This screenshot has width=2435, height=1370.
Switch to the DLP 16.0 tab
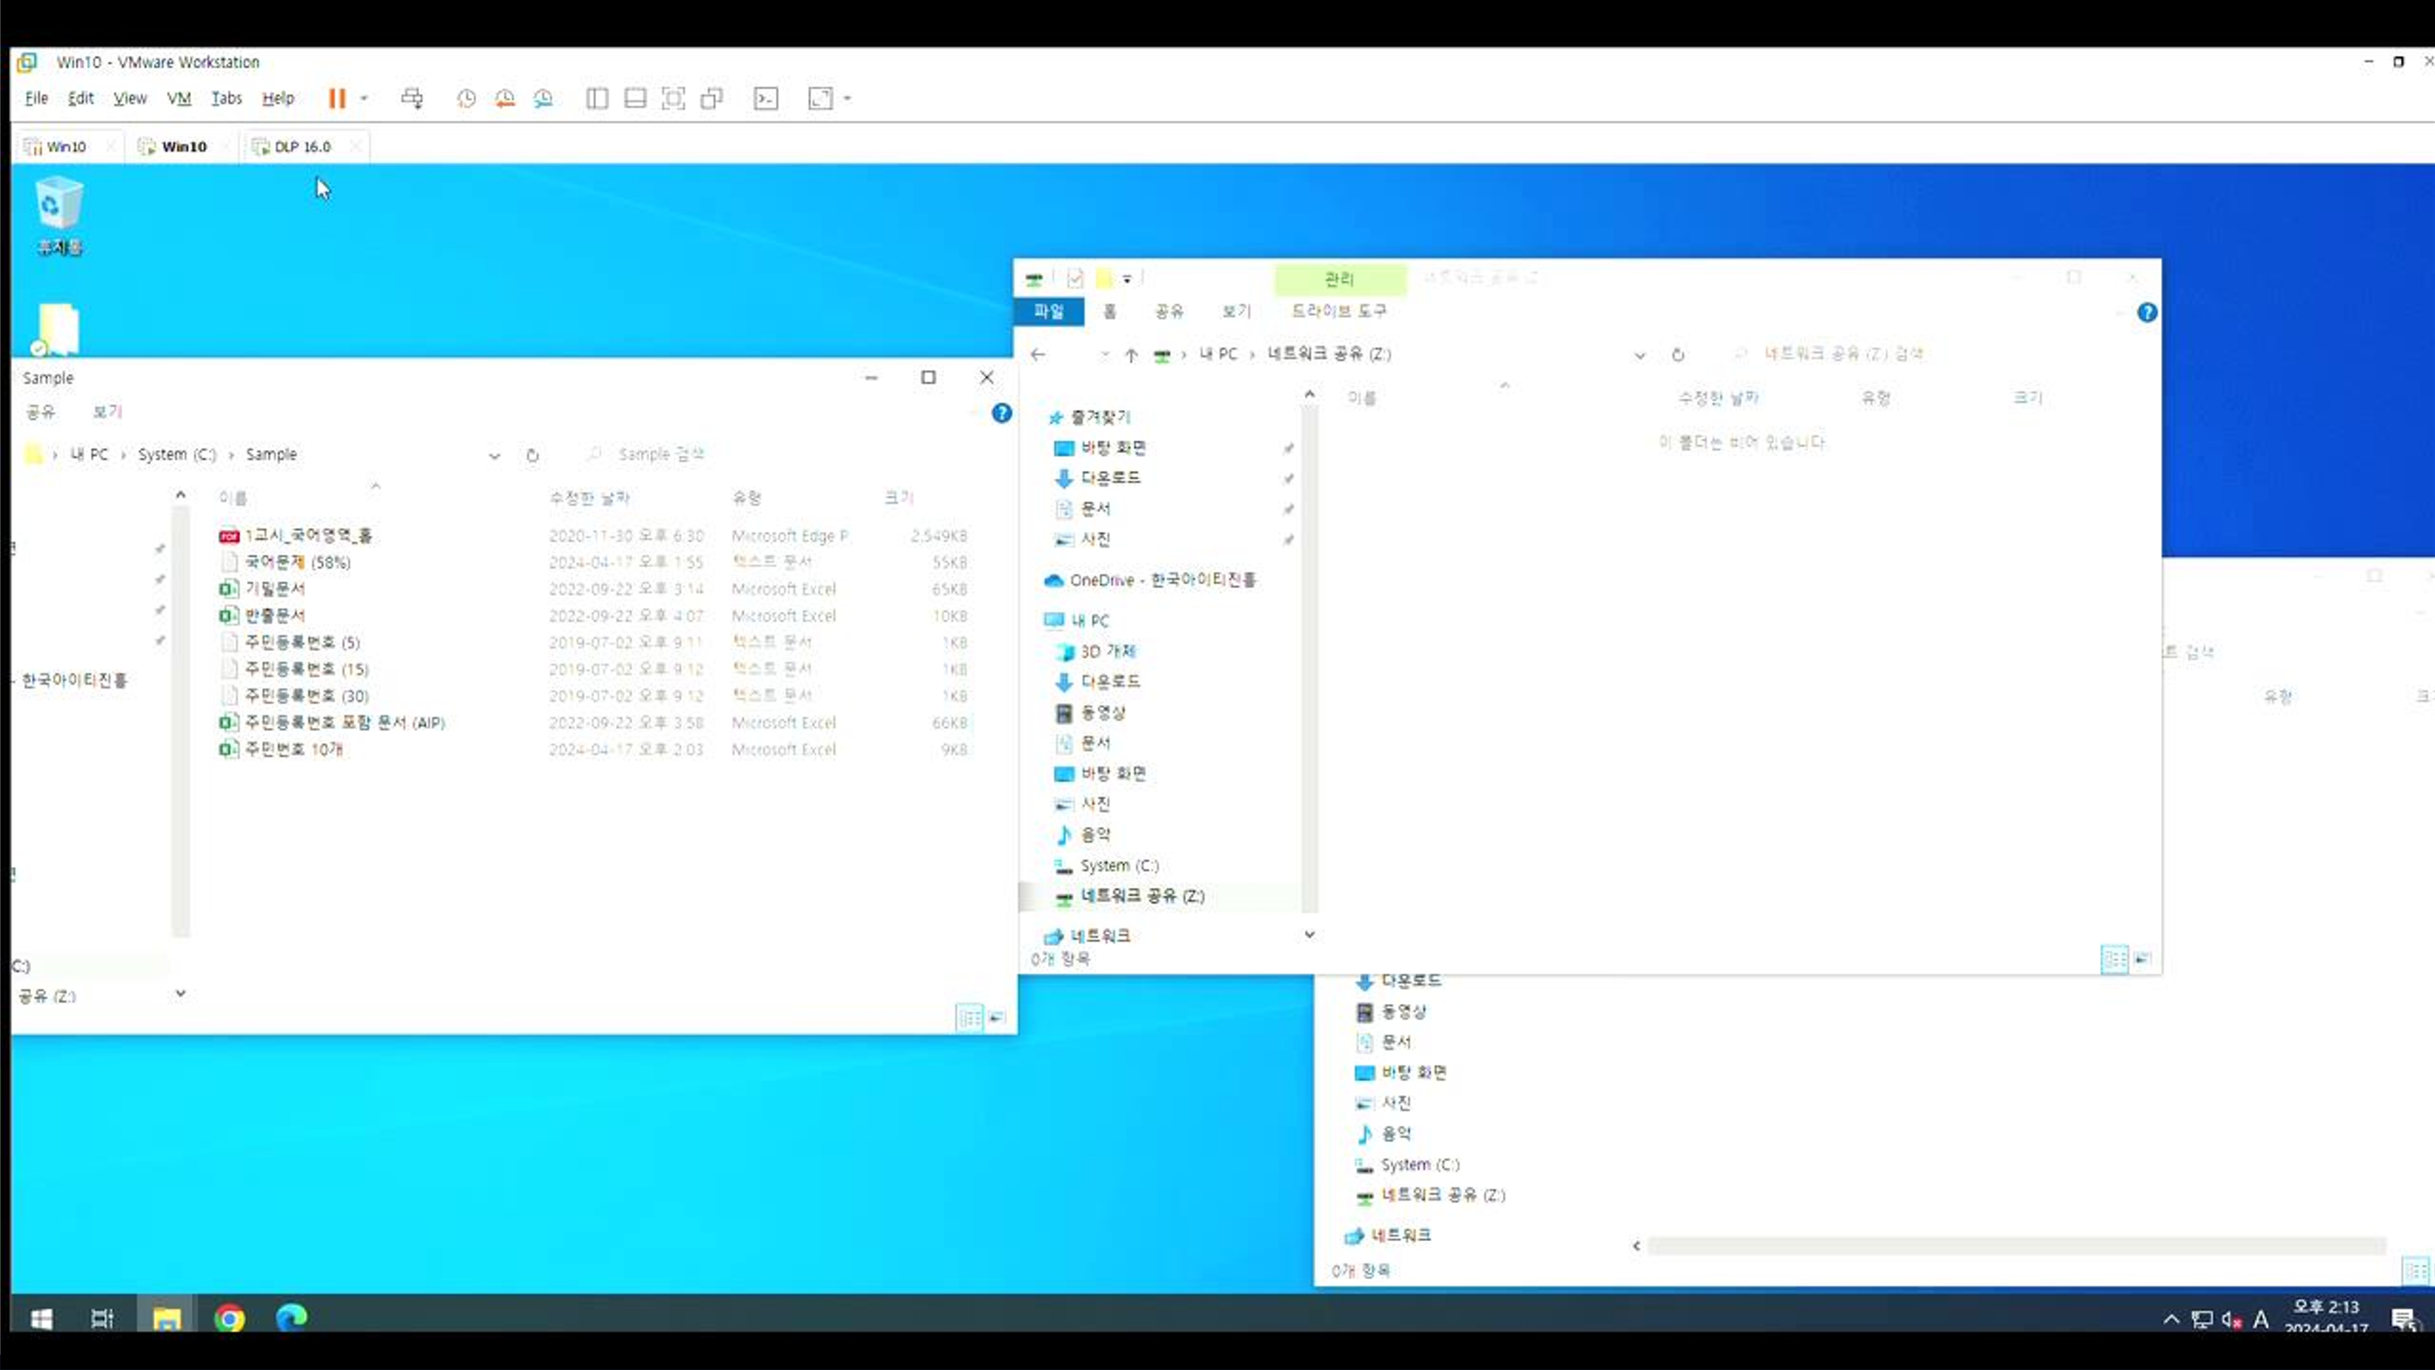(x=303, y=147)
